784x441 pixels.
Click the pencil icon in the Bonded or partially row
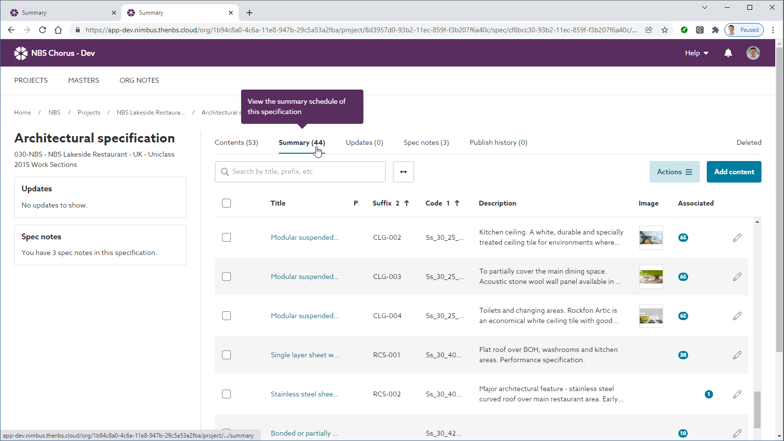(x=737, y=433)
